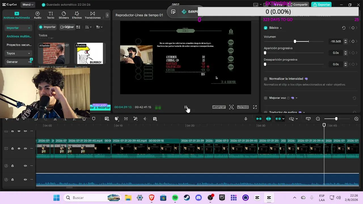The image size is (363, 204).
Task: Click the Volumen -18.5dB value field
Action: (336, 41)
